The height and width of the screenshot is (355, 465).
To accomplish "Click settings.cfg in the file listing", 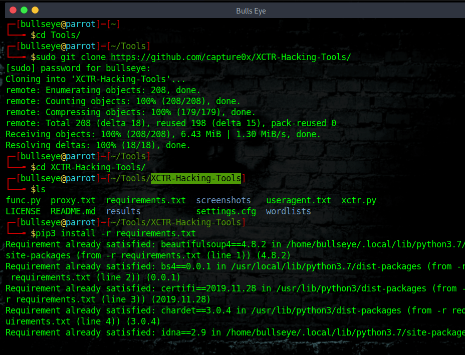I will (226, 211).
